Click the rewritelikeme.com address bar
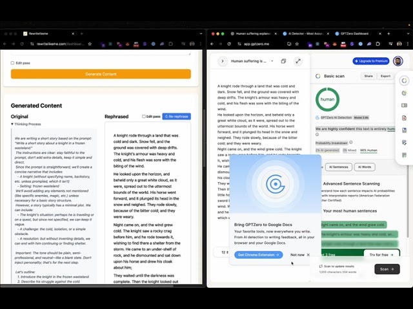 60,44
